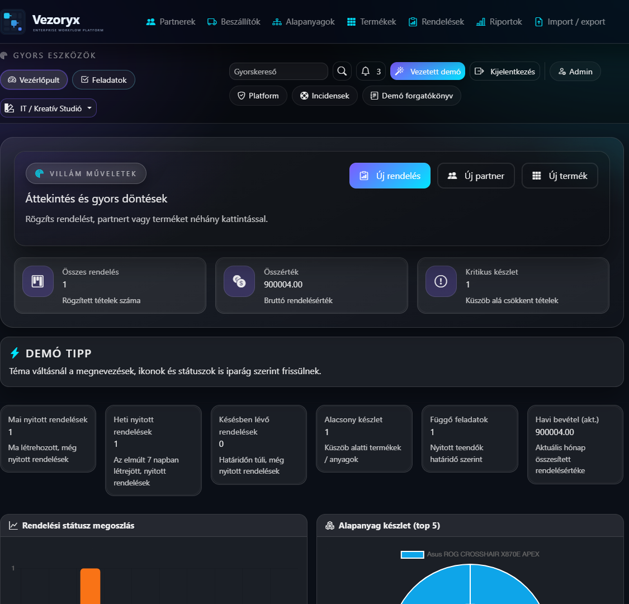This screenshot has width=629, height=604.
Task: Expand the IT / Kreatív Studió dropdown
Action: [x=48, y=108]
